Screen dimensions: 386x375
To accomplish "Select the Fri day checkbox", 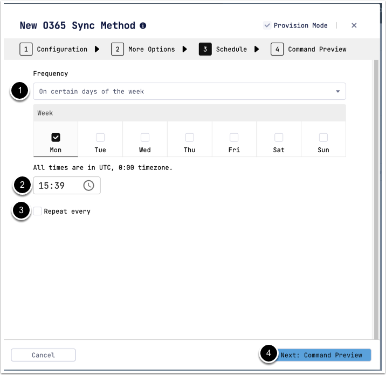I will (x=234, y=137).
